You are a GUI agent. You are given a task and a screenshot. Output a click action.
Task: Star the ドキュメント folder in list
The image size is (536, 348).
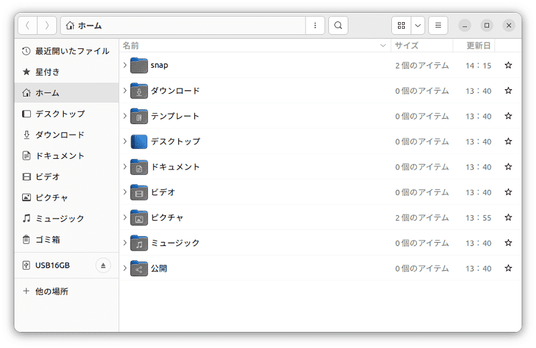tap(509, 166)
